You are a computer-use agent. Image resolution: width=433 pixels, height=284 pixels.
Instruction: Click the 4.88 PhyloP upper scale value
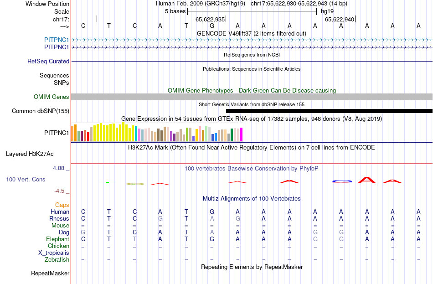pos(58,168)
